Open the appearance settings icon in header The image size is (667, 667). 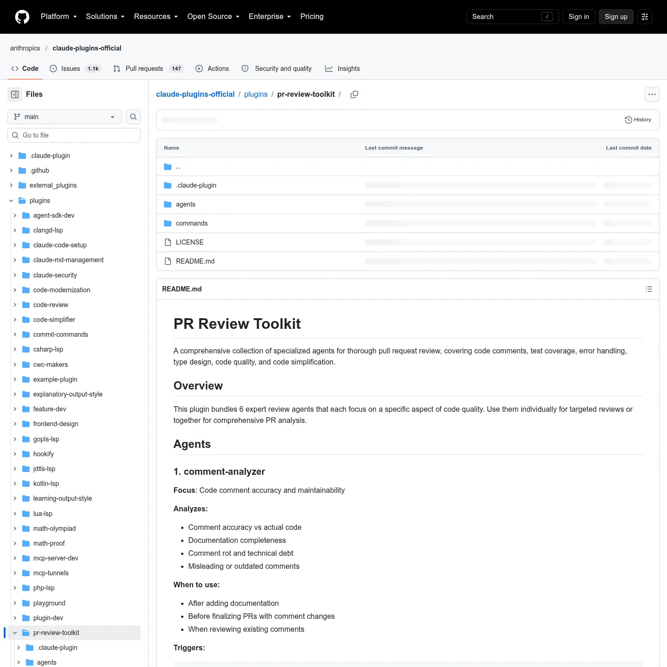tap(645, 17)
